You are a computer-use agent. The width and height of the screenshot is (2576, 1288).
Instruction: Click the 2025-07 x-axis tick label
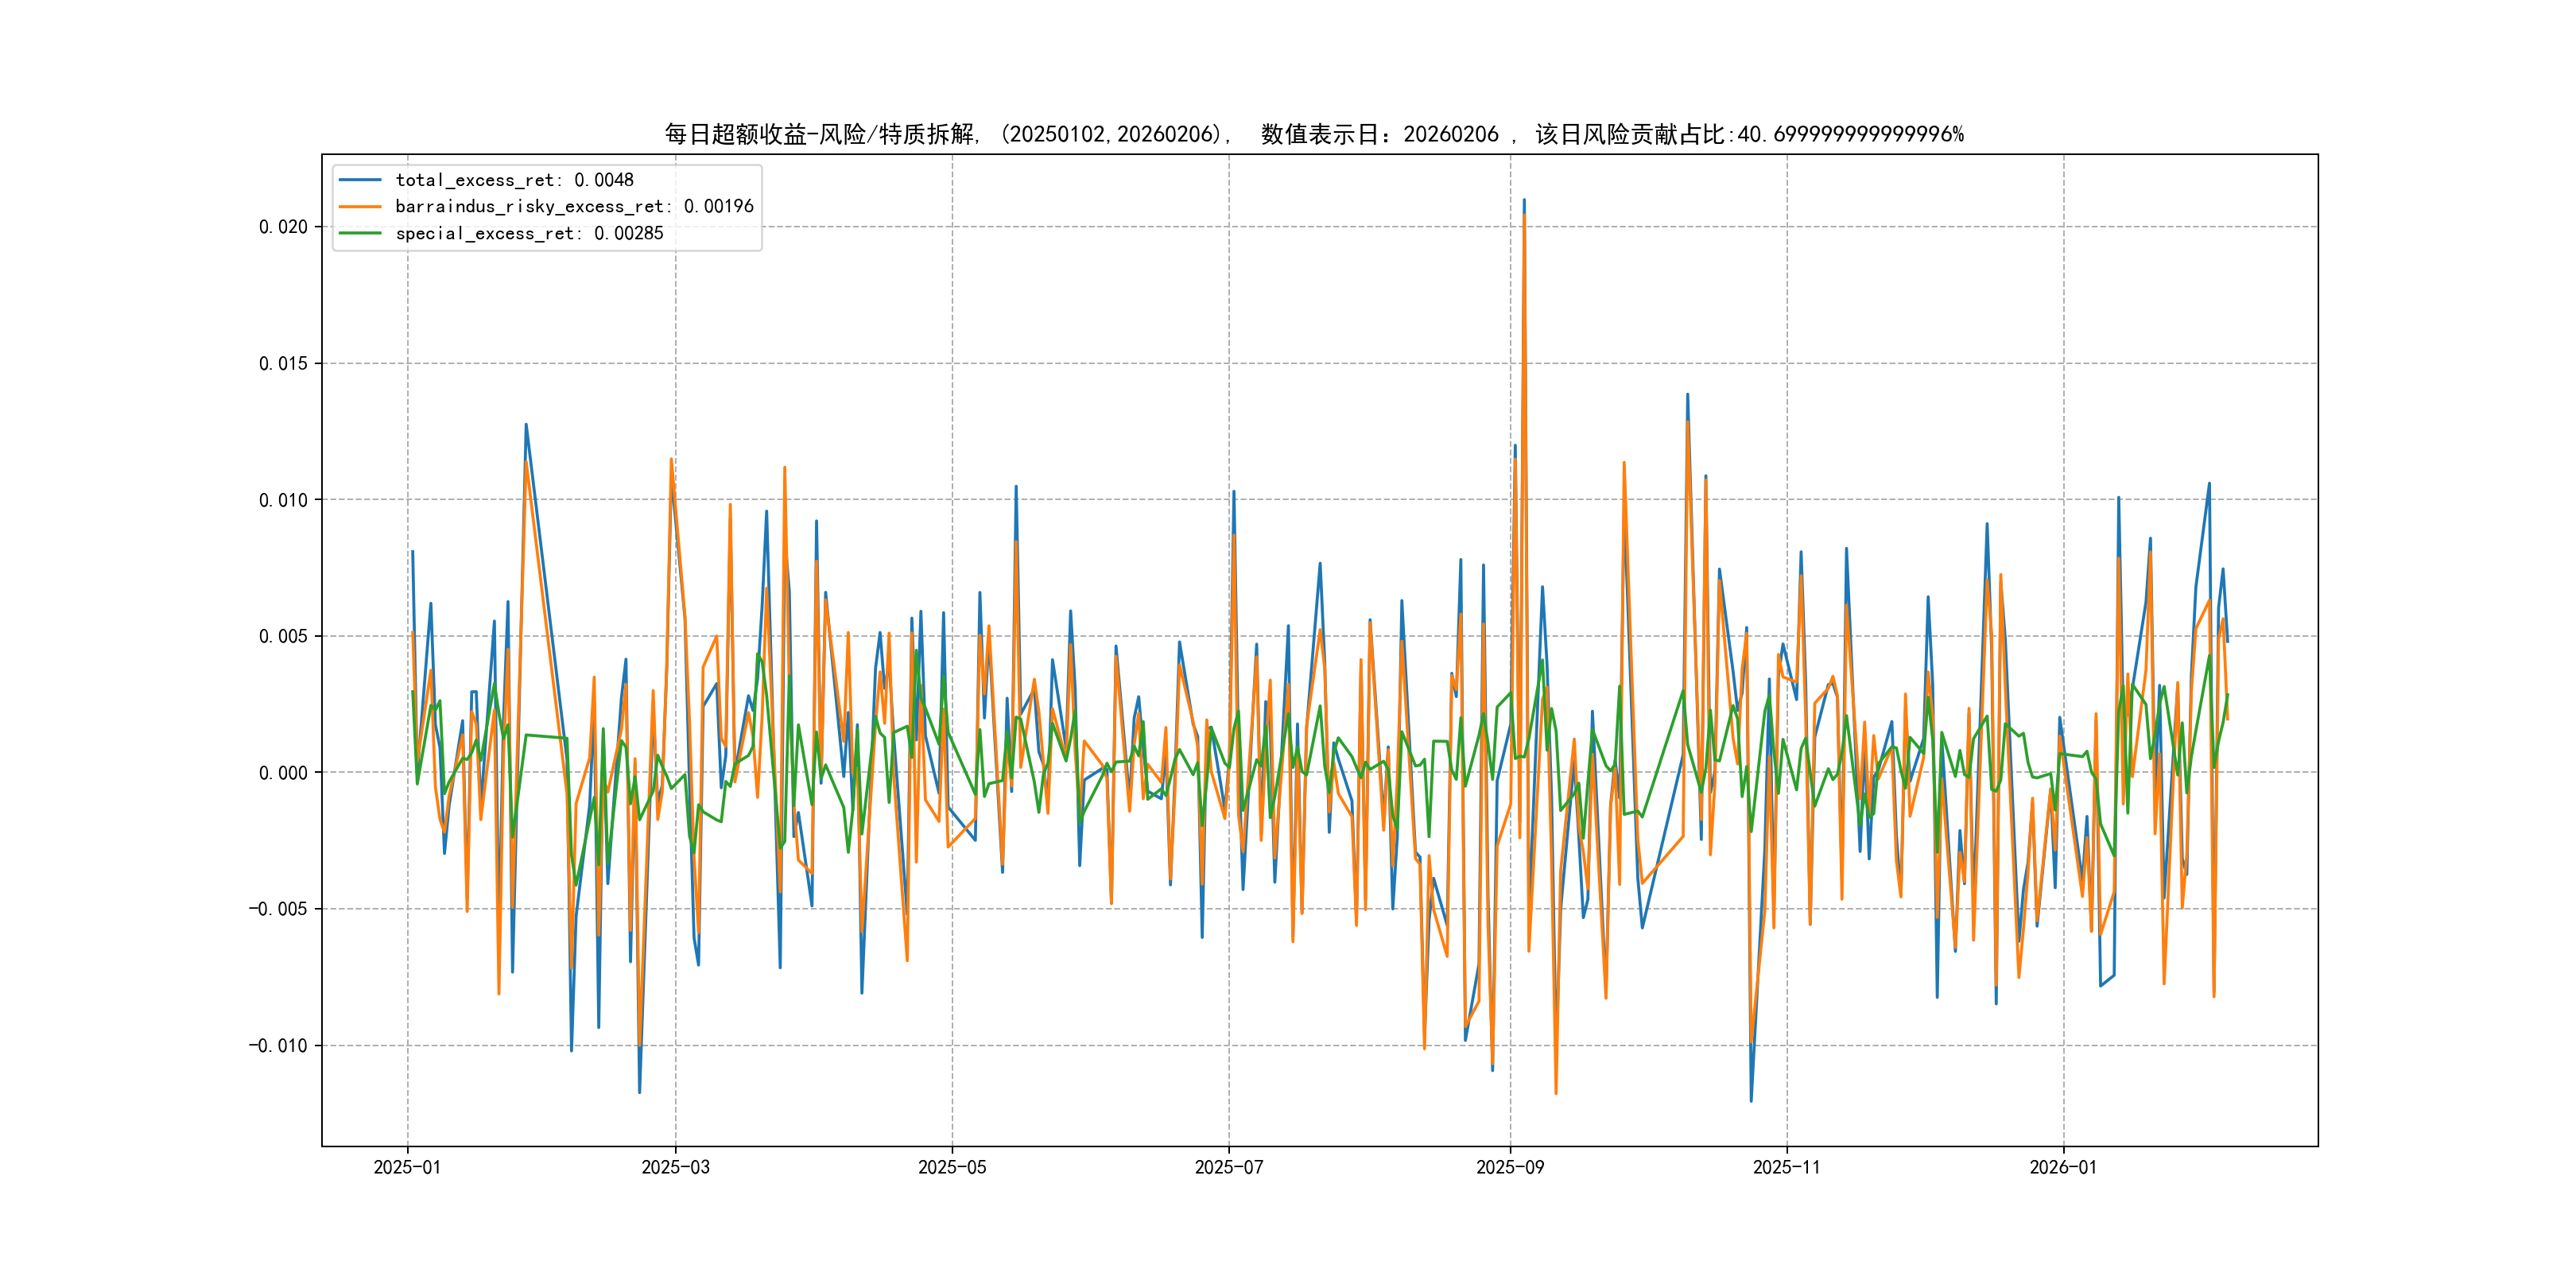[x=1229, y=1167]
